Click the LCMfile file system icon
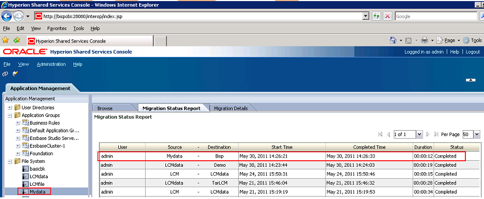 pos(26,184)
